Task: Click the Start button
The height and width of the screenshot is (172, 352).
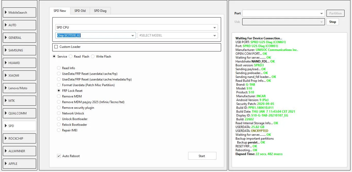Action: pos(202,156)
